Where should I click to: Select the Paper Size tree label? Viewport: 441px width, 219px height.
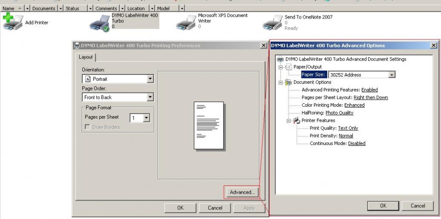pyautogui.click(x=314, y=74)
